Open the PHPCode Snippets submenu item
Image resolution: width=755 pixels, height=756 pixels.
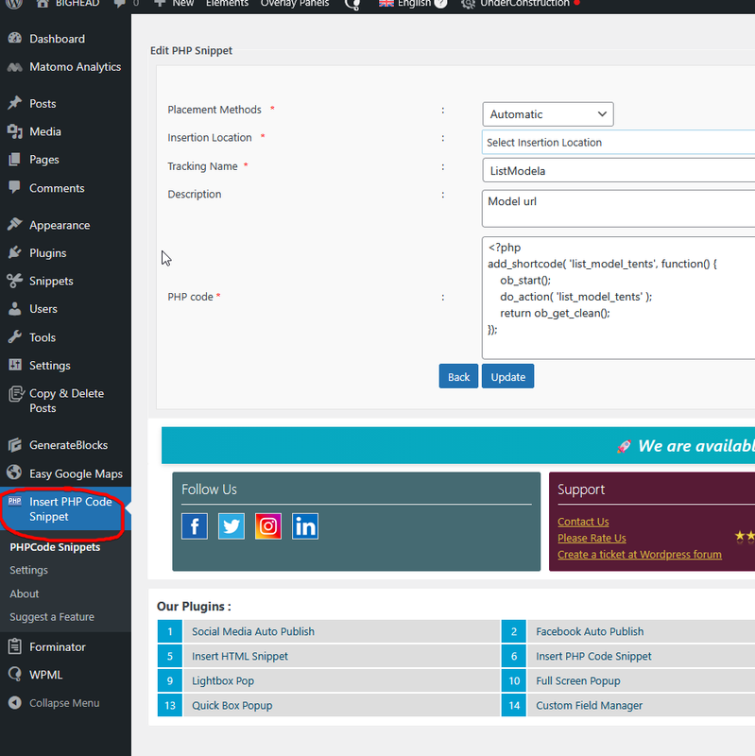click(55, 547)
